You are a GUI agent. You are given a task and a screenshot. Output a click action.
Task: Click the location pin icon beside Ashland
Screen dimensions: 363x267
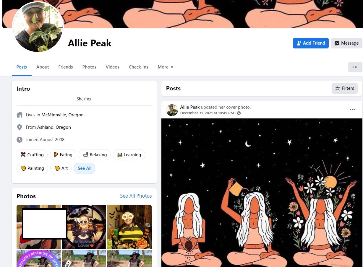(x=20, y=127)
